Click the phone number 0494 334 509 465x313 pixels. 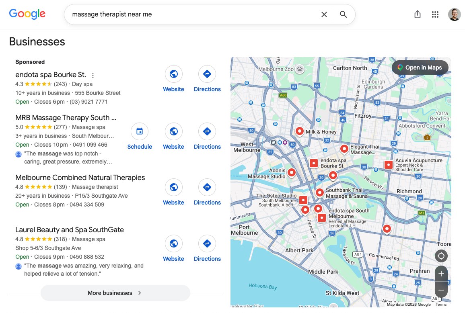pos(87,205)
